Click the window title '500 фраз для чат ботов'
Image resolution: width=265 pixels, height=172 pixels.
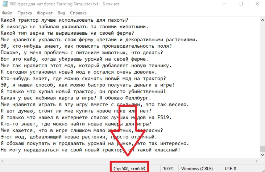pyautogui.click(x=33, y=4)
